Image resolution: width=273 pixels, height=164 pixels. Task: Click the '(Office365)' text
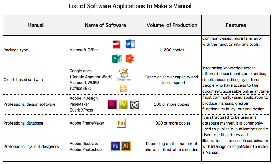tap(80, 89)
